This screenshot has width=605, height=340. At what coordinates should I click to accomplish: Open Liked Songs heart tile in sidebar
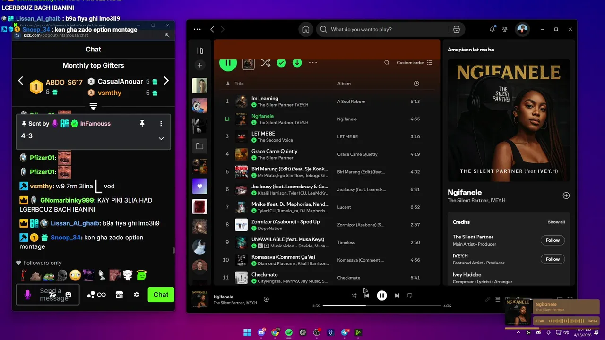point(199,187)
